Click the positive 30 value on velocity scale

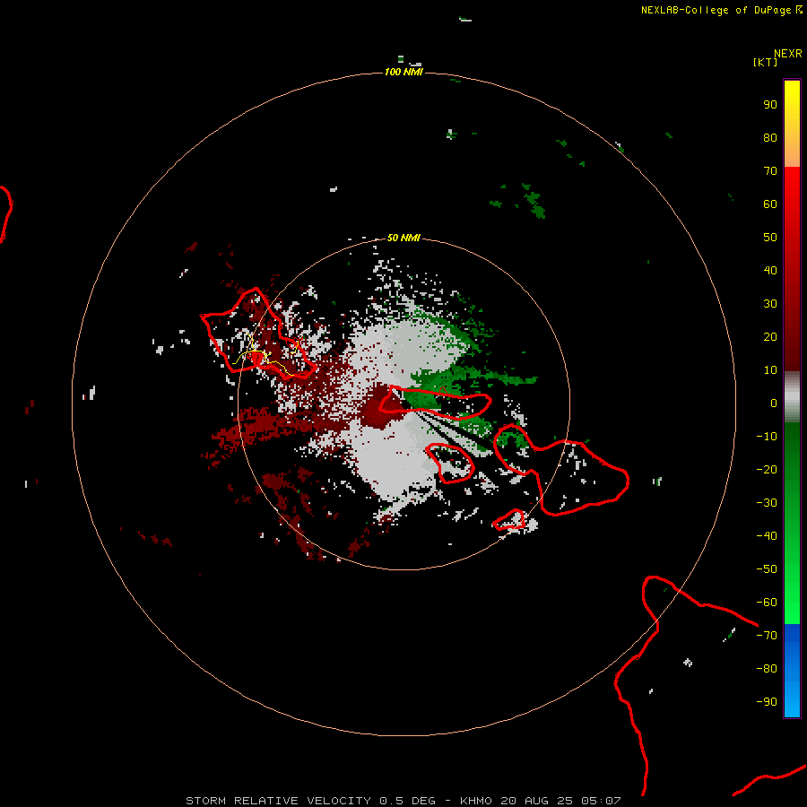(770, 304)
